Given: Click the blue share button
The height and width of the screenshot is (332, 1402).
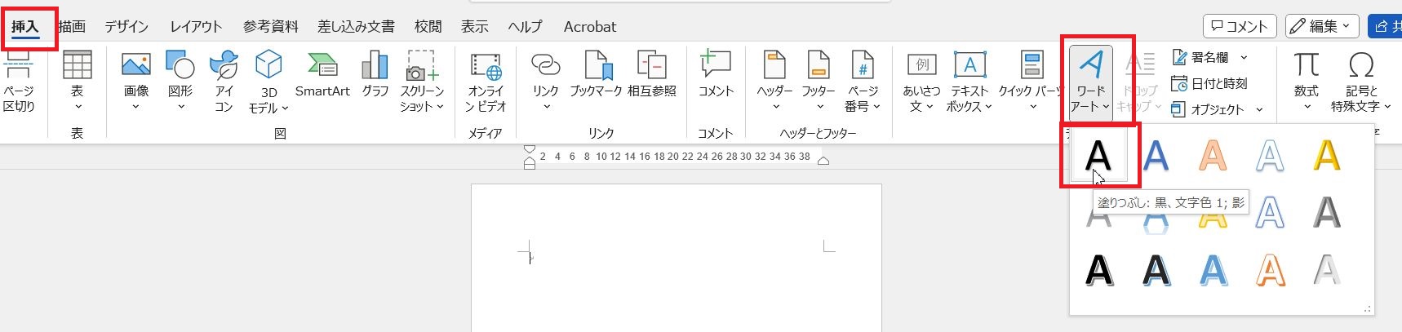Looking at the screenshot, I should tap(1385, 26).
